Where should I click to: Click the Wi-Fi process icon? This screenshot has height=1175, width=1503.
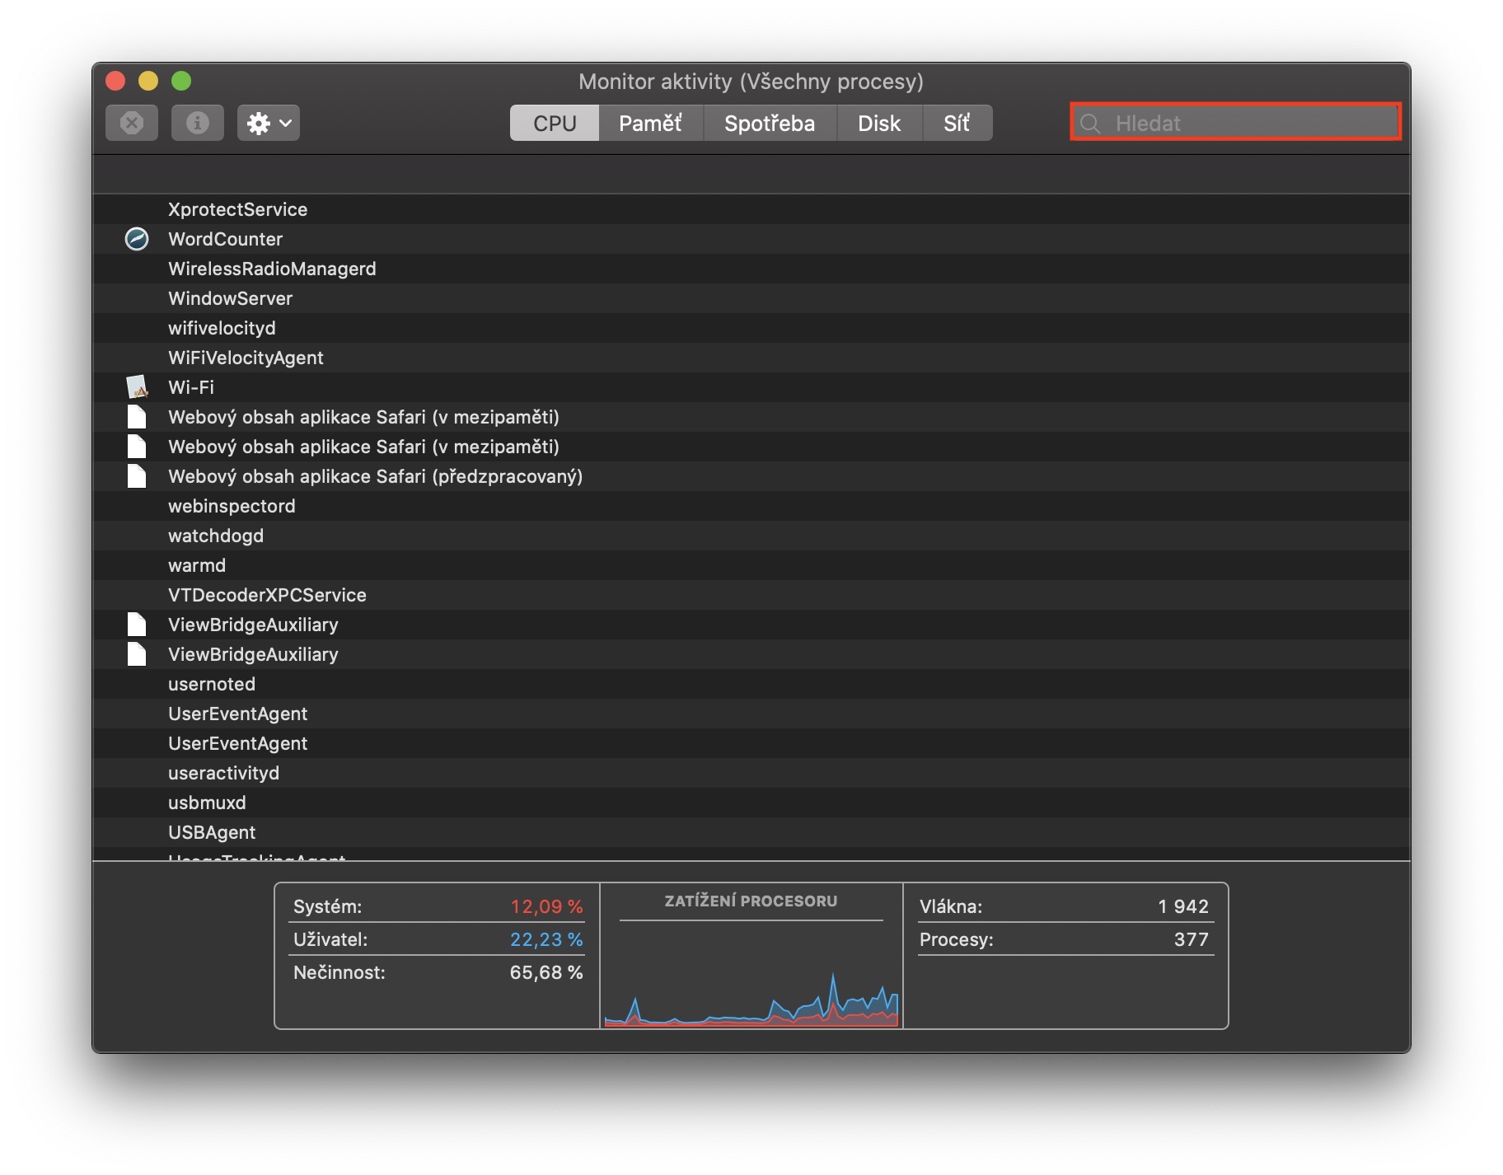click(137, 387)
